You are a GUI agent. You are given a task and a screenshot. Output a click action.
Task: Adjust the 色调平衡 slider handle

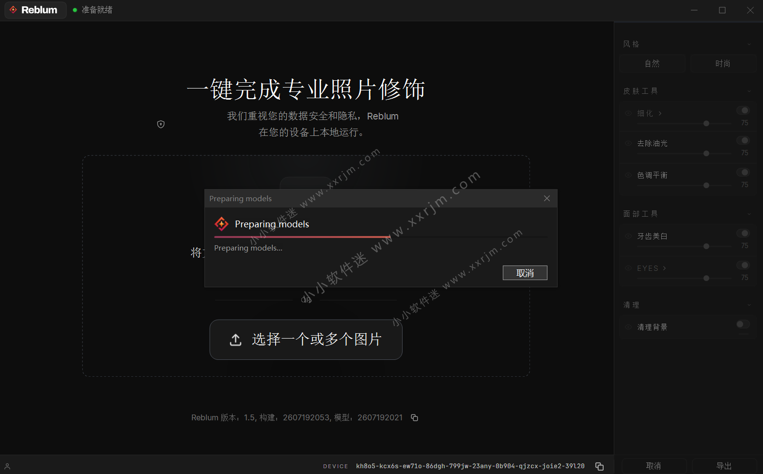[706, 185]
